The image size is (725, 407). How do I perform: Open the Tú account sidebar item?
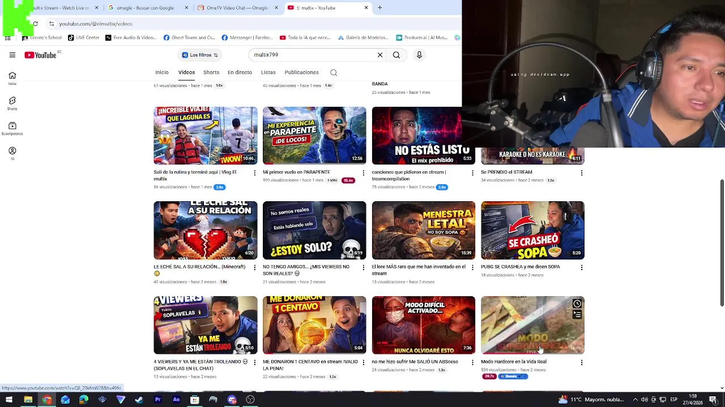(x=12, y=153)
